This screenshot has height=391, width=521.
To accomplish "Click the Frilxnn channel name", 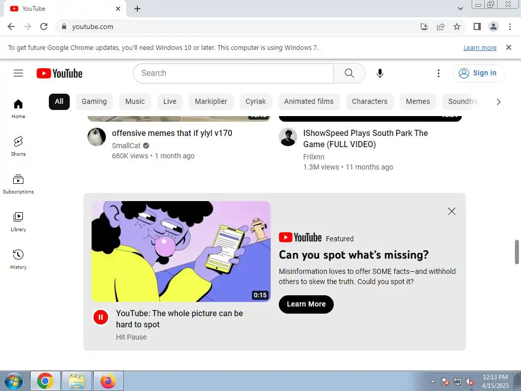I will point(313,157).
